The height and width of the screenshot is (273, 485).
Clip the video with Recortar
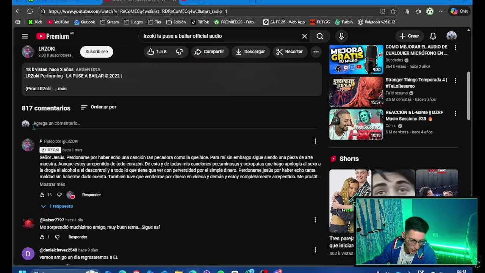coord(289,52)
